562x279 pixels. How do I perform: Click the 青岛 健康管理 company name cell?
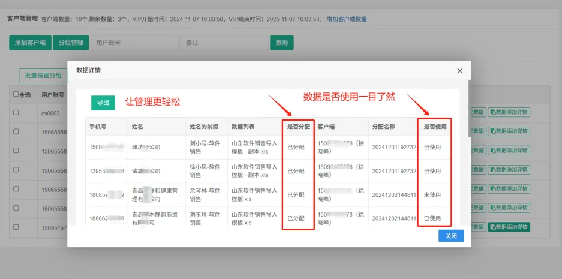tap(155, 195)
